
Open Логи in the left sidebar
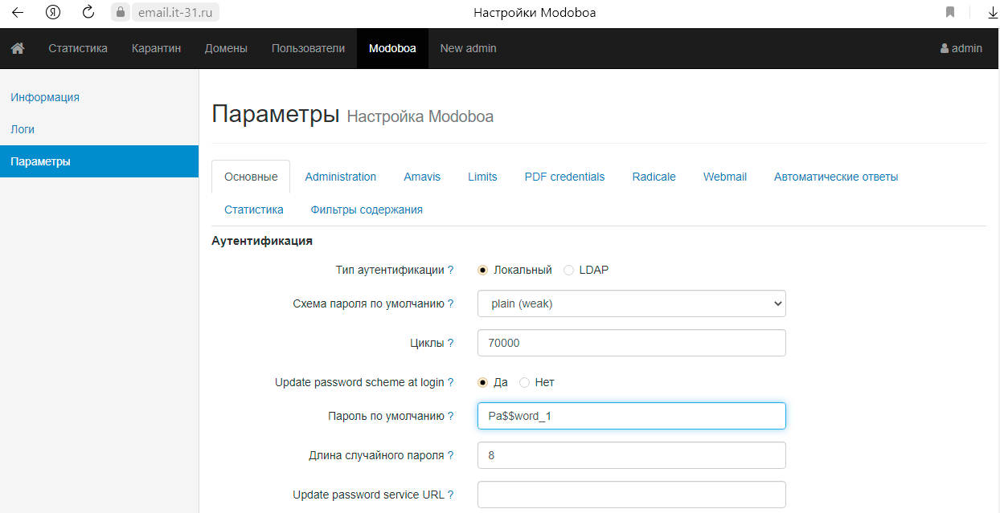23,129
